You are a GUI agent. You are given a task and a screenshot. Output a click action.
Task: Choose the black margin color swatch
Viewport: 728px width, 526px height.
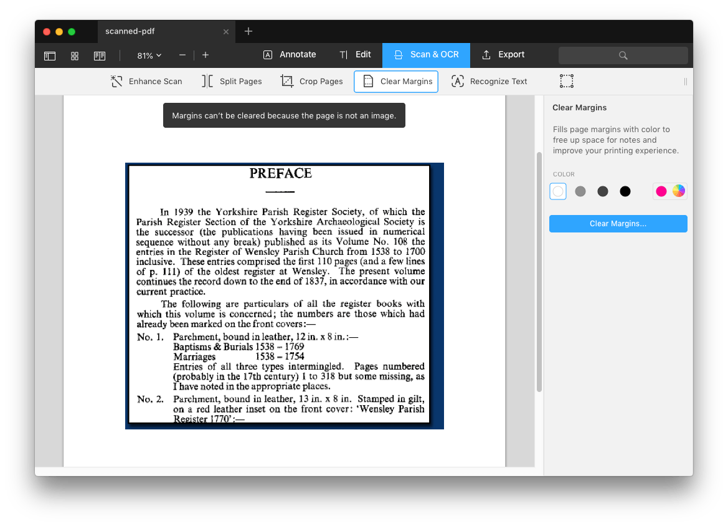pos(625,191)
